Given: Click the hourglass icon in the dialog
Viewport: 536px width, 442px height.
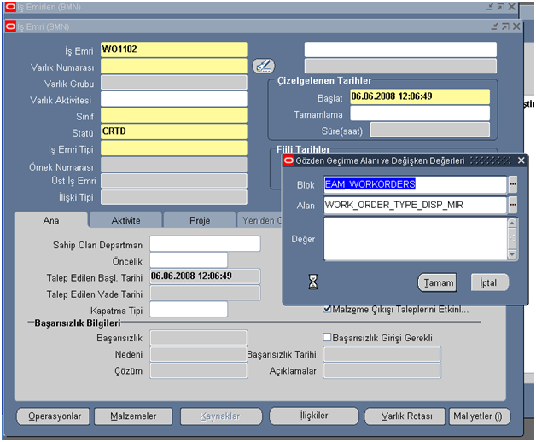Looking at the screenshot, I should (x=312, y=281).
